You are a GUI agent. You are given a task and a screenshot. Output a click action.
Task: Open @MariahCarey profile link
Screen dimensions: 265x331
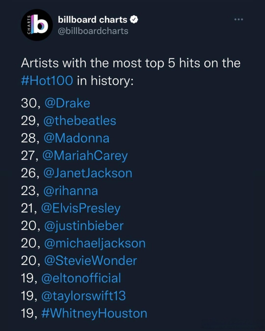(85, 156)
